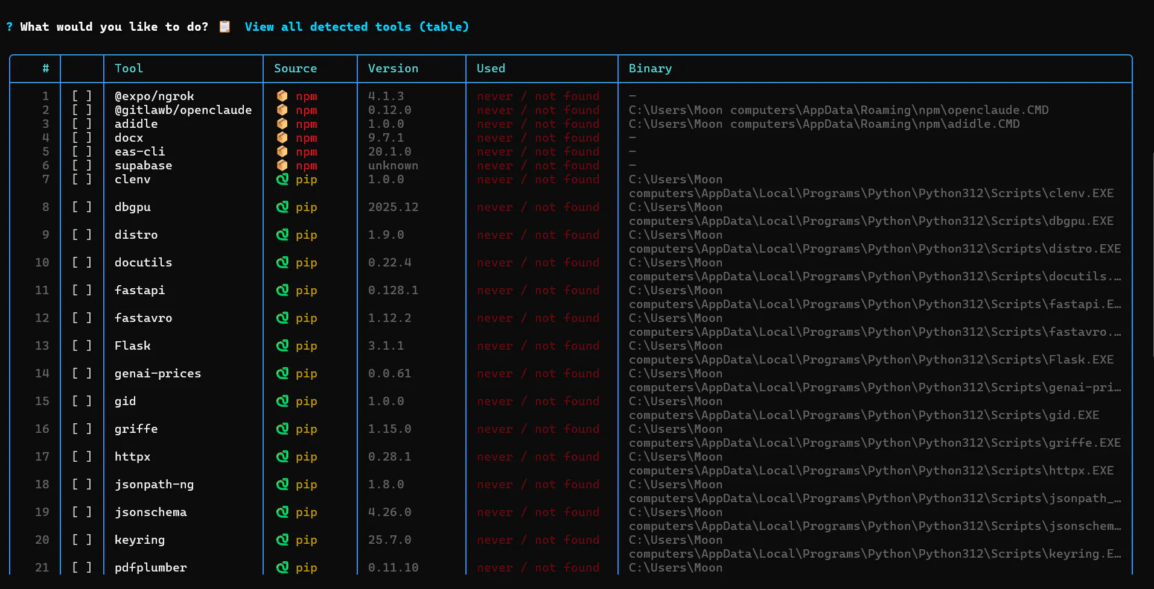Click tool name 'genai-prices'
1154x589 pixels.
(x=158, y=373)
